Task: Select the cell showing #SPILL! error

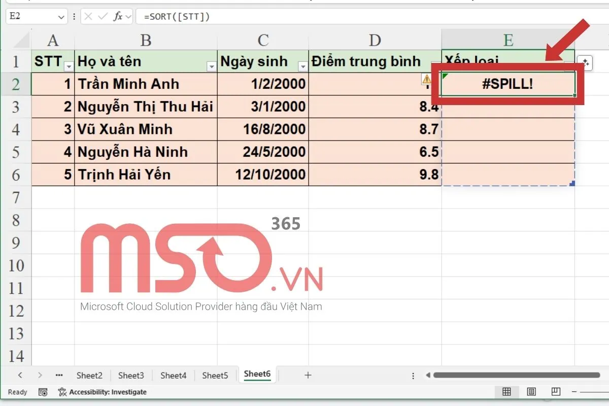Action: pos(507,84)
